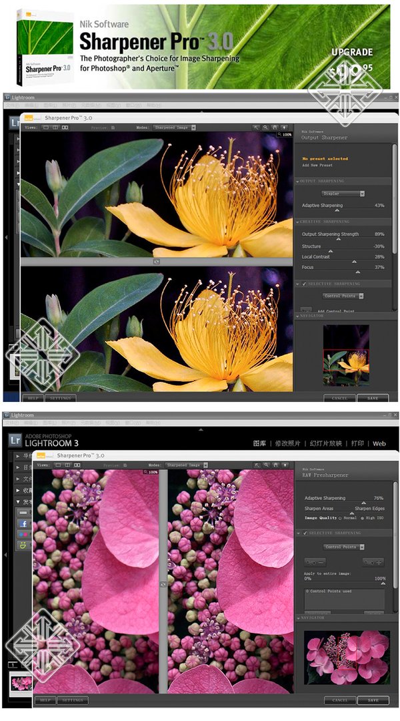Click swap previews icon between hydrangea previews

163,584
